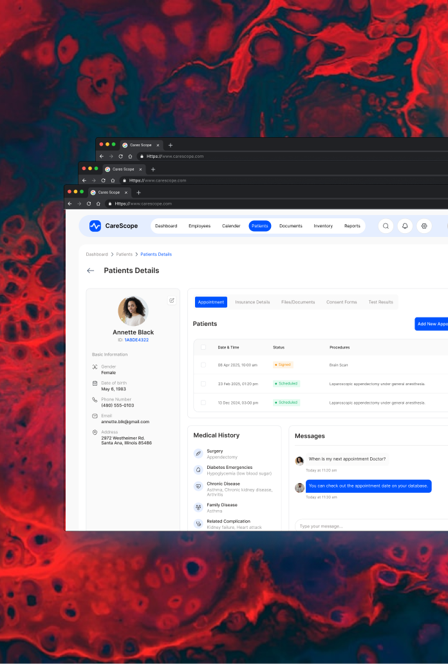Select the 23 Feb 2025 appointment checkbox
Image resolution: width=448 pixels, height=664 pixels.
[203, 383]
